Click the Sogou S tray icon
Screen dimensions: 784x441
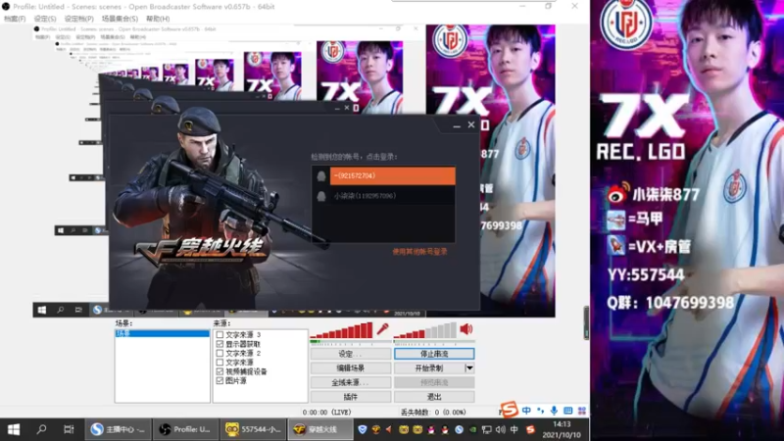(x=530, y=429)
